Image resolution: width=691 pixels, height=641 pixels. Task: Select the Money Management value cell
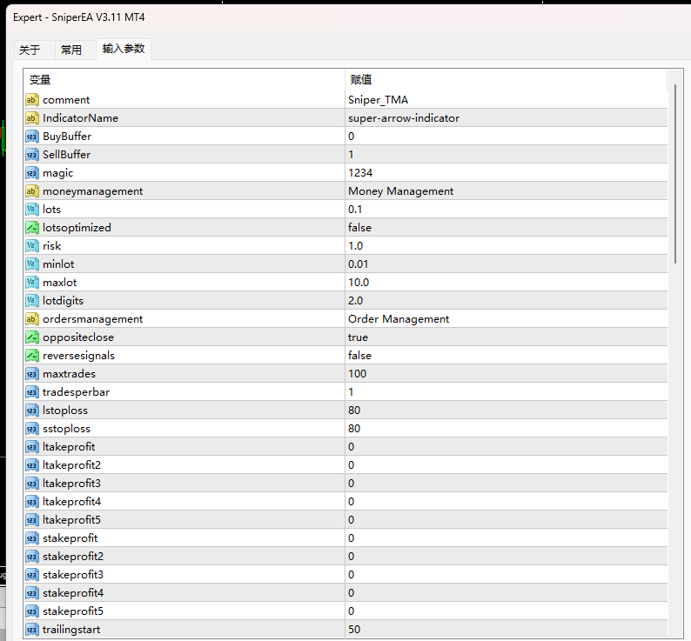506,191
